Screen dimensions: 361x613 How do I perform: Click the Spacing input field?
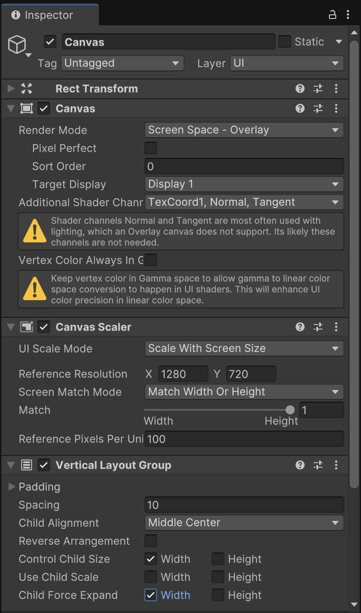244,505
